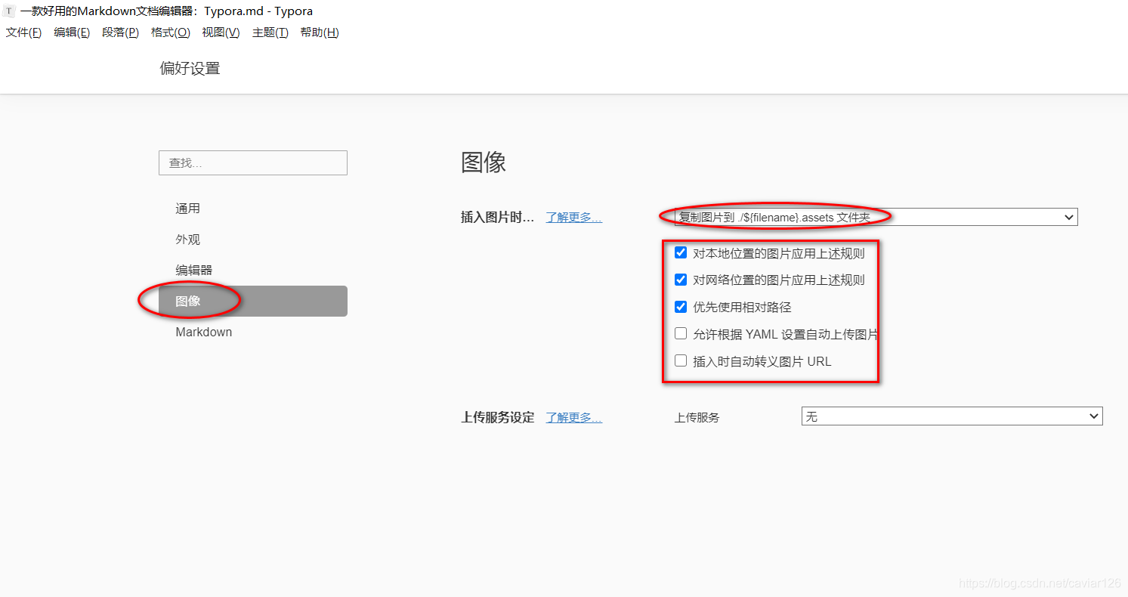1128x597 pixels.
Task: Enable 允许根据 YAML 设置自动上传图片 checkbox
Action: click(x=681, y=333)
